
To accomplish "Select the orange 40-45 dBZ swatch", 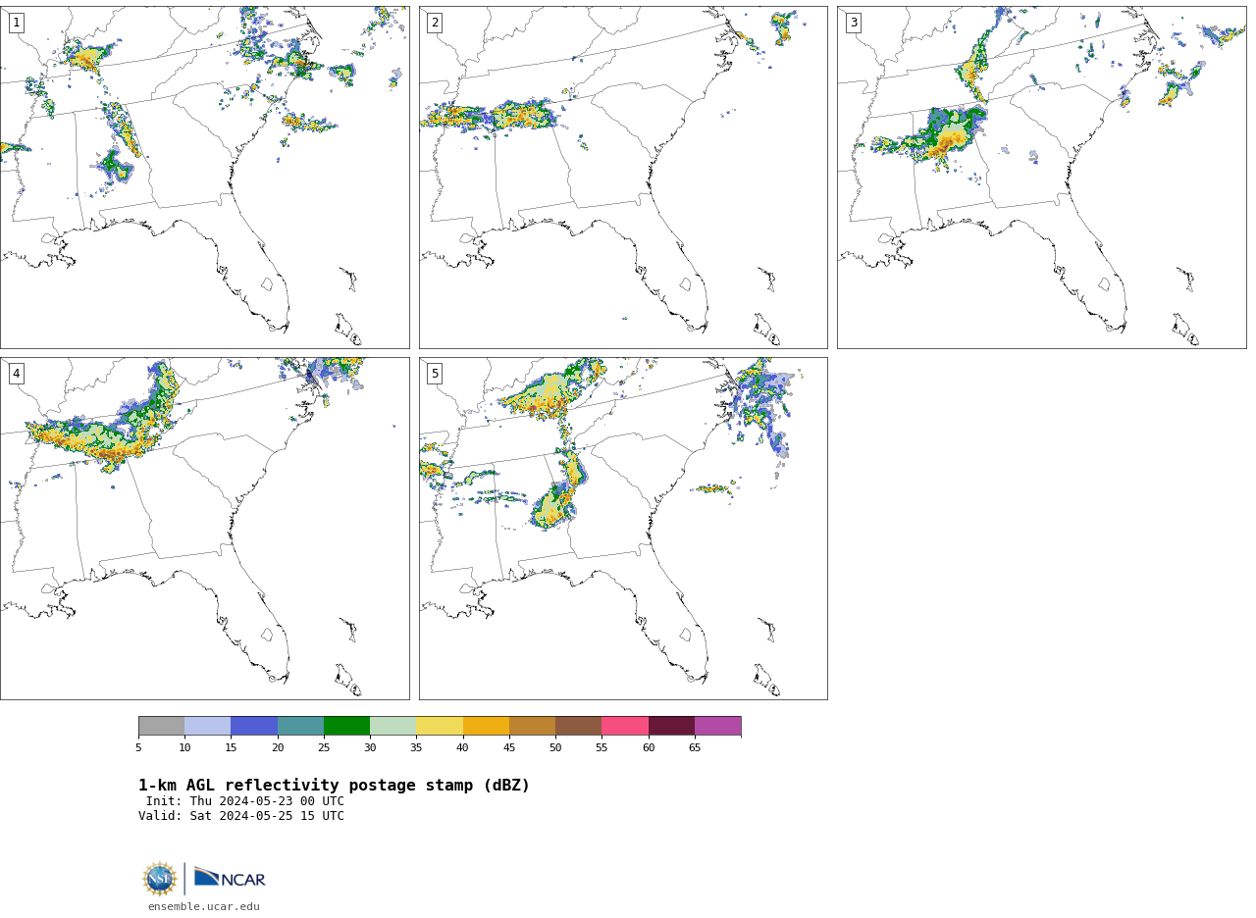I will 486,726.
